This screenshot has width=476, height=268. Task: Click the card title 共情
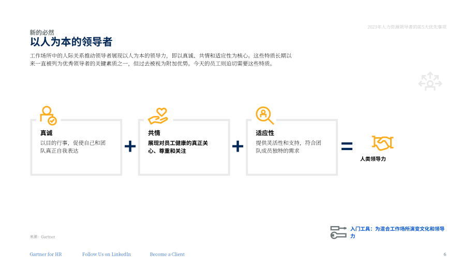point(154,133)
